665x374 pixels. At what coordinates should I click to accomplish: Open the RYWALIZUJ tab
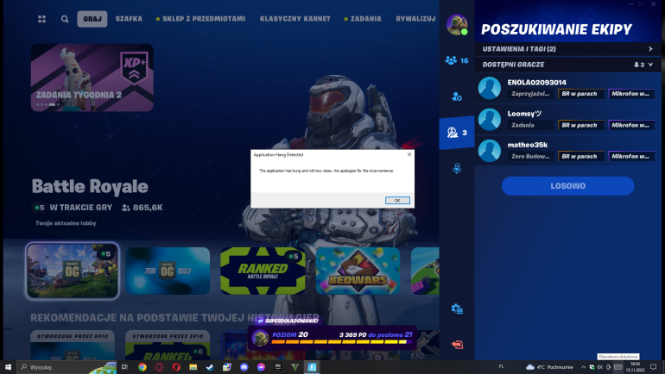pos(415,19)
